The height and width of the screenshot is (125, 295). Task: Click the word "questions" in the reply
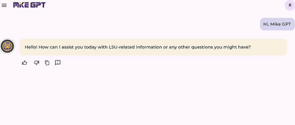[x=200, y=47]
